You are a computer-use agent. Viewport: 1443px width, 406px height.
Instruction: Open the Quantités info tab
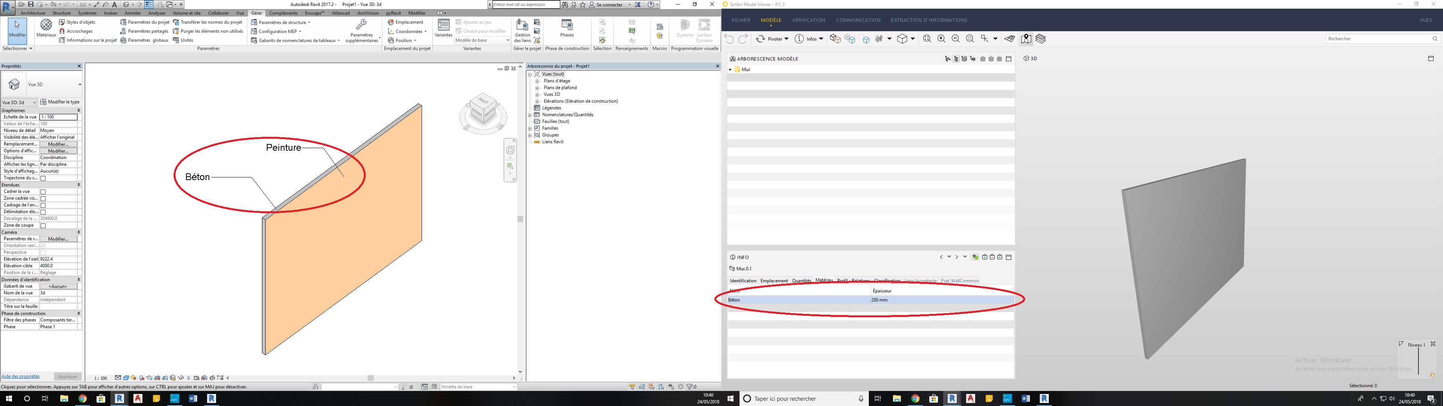coord(801,281)
